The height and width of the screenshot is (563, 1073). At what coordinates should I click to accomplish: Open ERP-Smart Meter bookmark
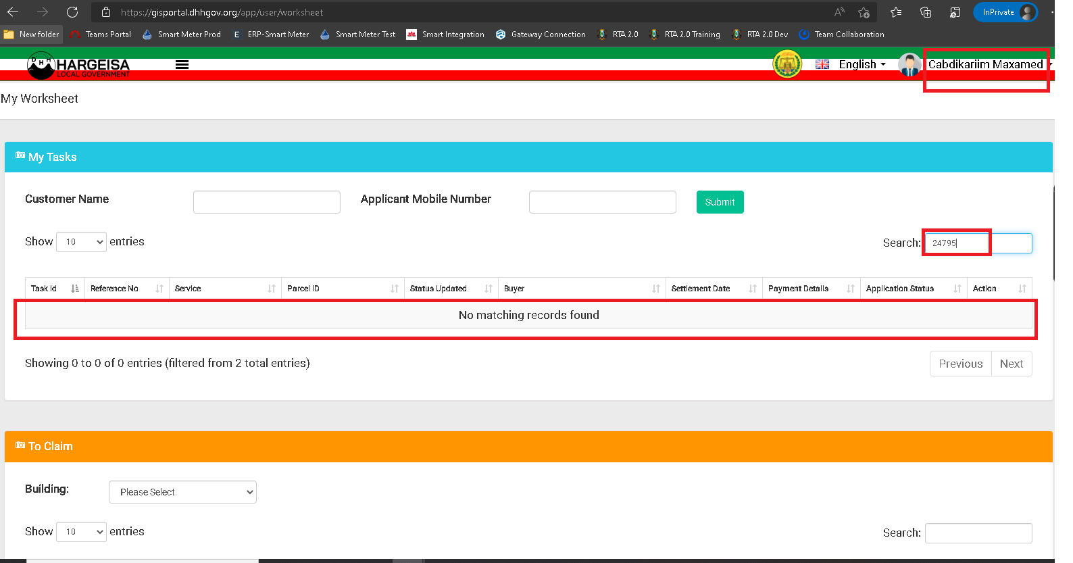tap(270, 34)
